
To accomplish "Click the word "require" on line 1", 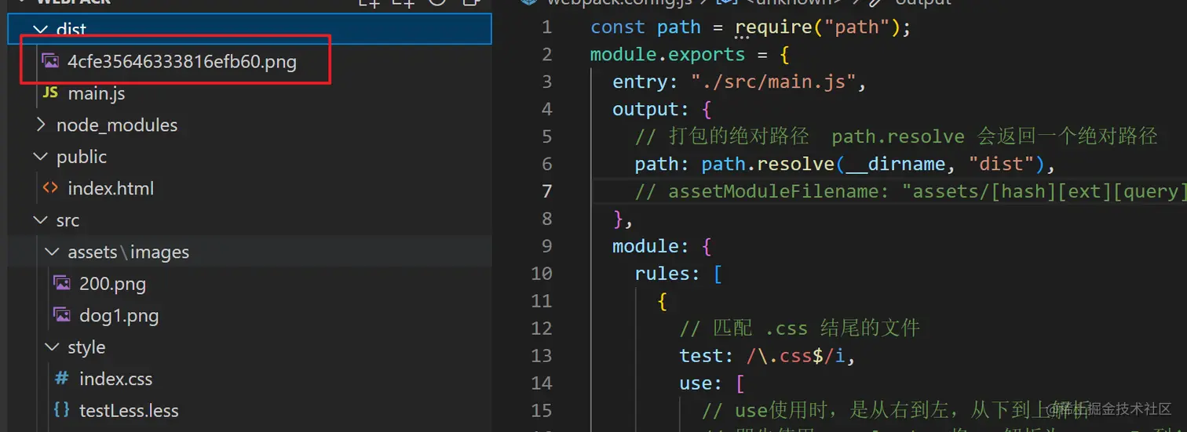I will coord(773,27).
